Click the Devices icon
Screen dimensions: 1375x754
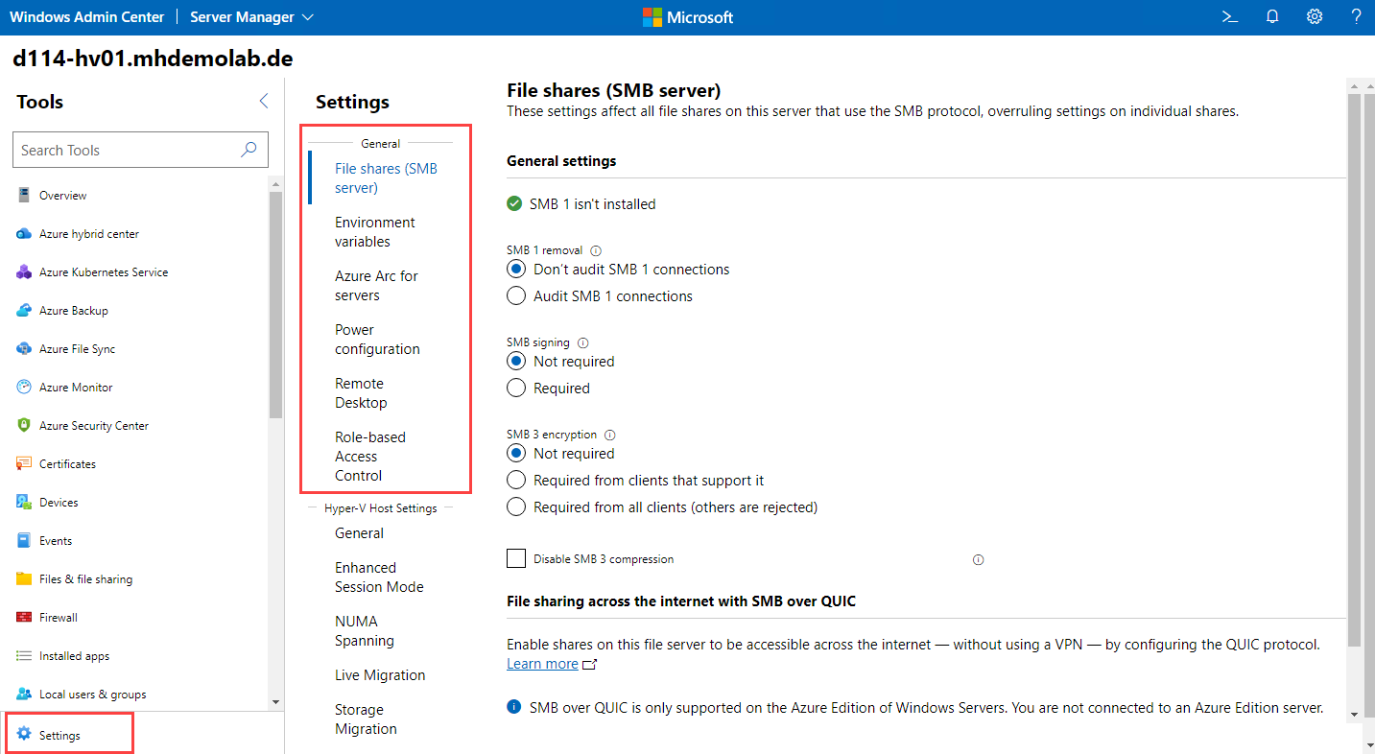pyautogui.click(x=24, y=502)
